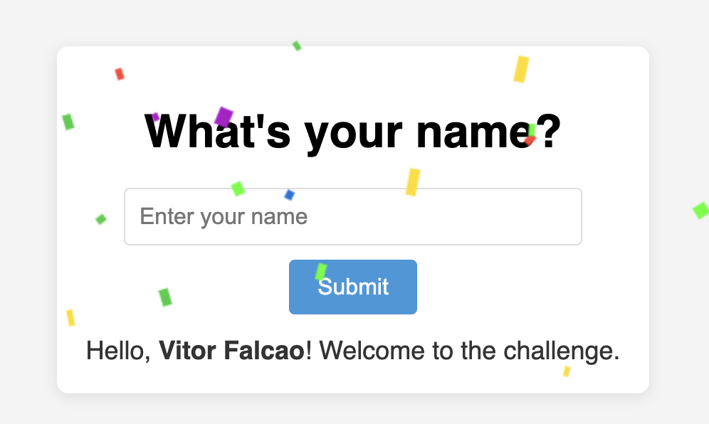Click the light green confetti above "Enter your name"
Screen dimensions: 709x424
[238, 189]
